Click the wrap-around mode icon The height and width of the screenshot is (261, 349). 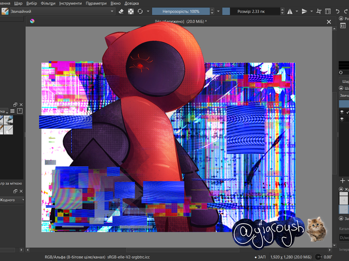pyautogui.click(x=318, y=11)
